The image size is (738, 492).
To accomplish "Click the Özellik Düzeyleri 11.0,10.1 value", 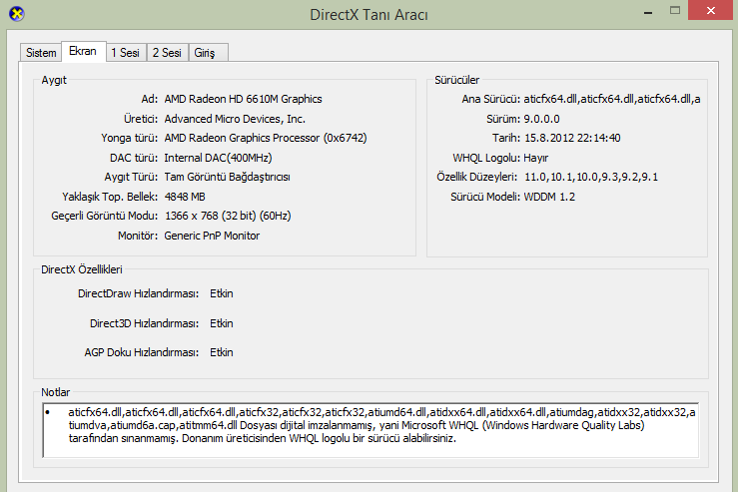I will [591, 177].
